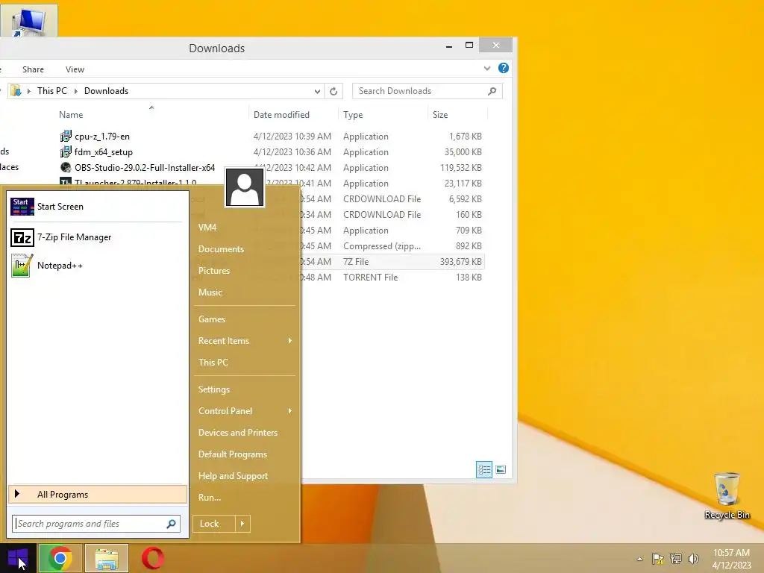Viewport: 764px width, 573px height.
Task: Open the View ribbon tab
Action: tap(75, 69)
